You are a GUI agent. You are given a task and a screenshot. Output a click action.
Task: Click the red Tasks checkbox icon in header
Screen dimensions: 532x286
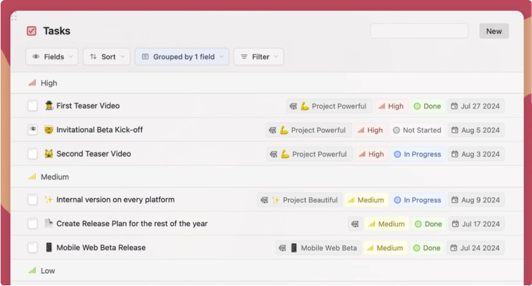tap(31, 31)
